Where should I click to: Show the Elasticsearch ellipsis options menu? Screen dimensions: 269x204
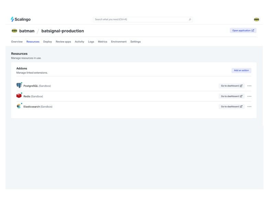(249, 106)
